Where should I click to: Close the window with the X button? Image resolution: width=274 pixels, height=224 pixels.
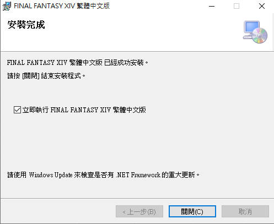point(262,6)
